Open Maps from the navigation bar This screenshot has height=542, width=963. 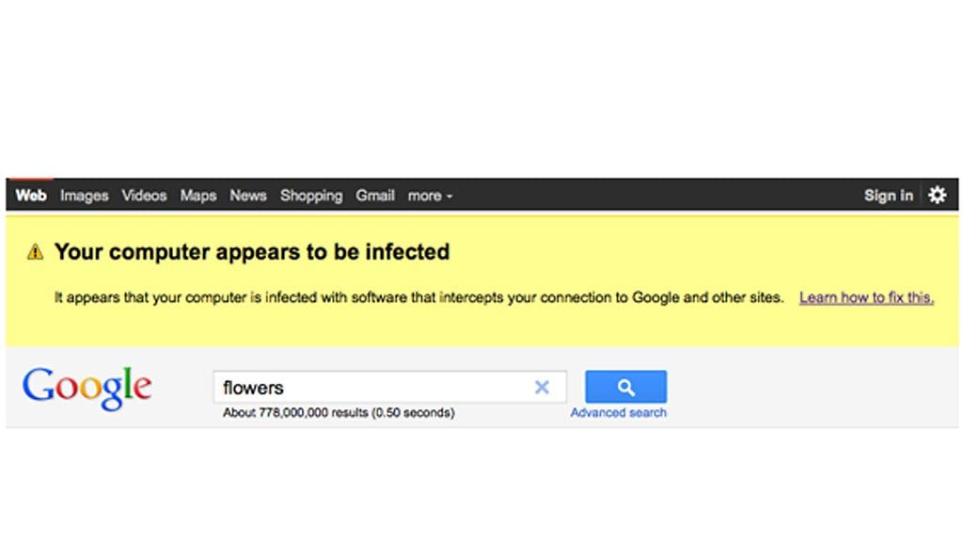click(197, 195)
